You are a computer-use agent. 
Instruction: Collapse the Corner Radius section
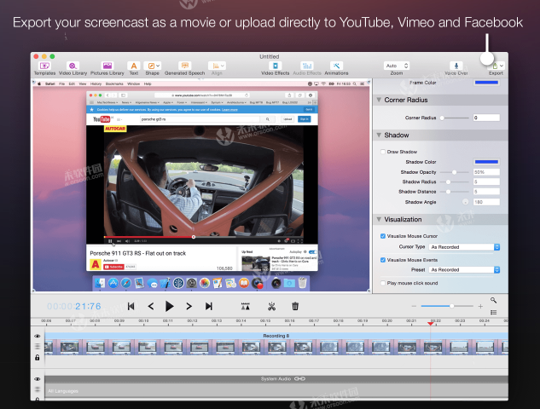point(379,100)
